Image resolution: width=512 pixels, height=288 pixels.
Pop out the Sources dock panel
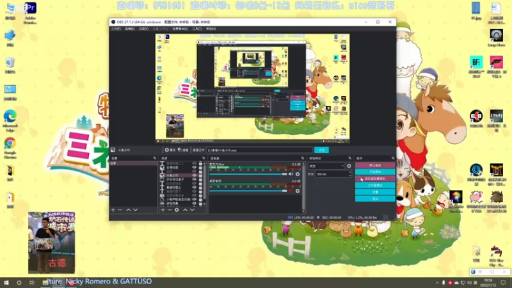pyautogui.click(x=204, y=158)
